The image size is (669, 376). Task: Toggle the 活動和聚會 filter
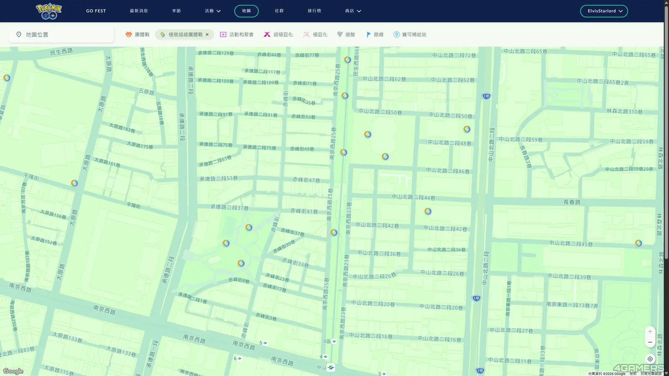(237, 35)
